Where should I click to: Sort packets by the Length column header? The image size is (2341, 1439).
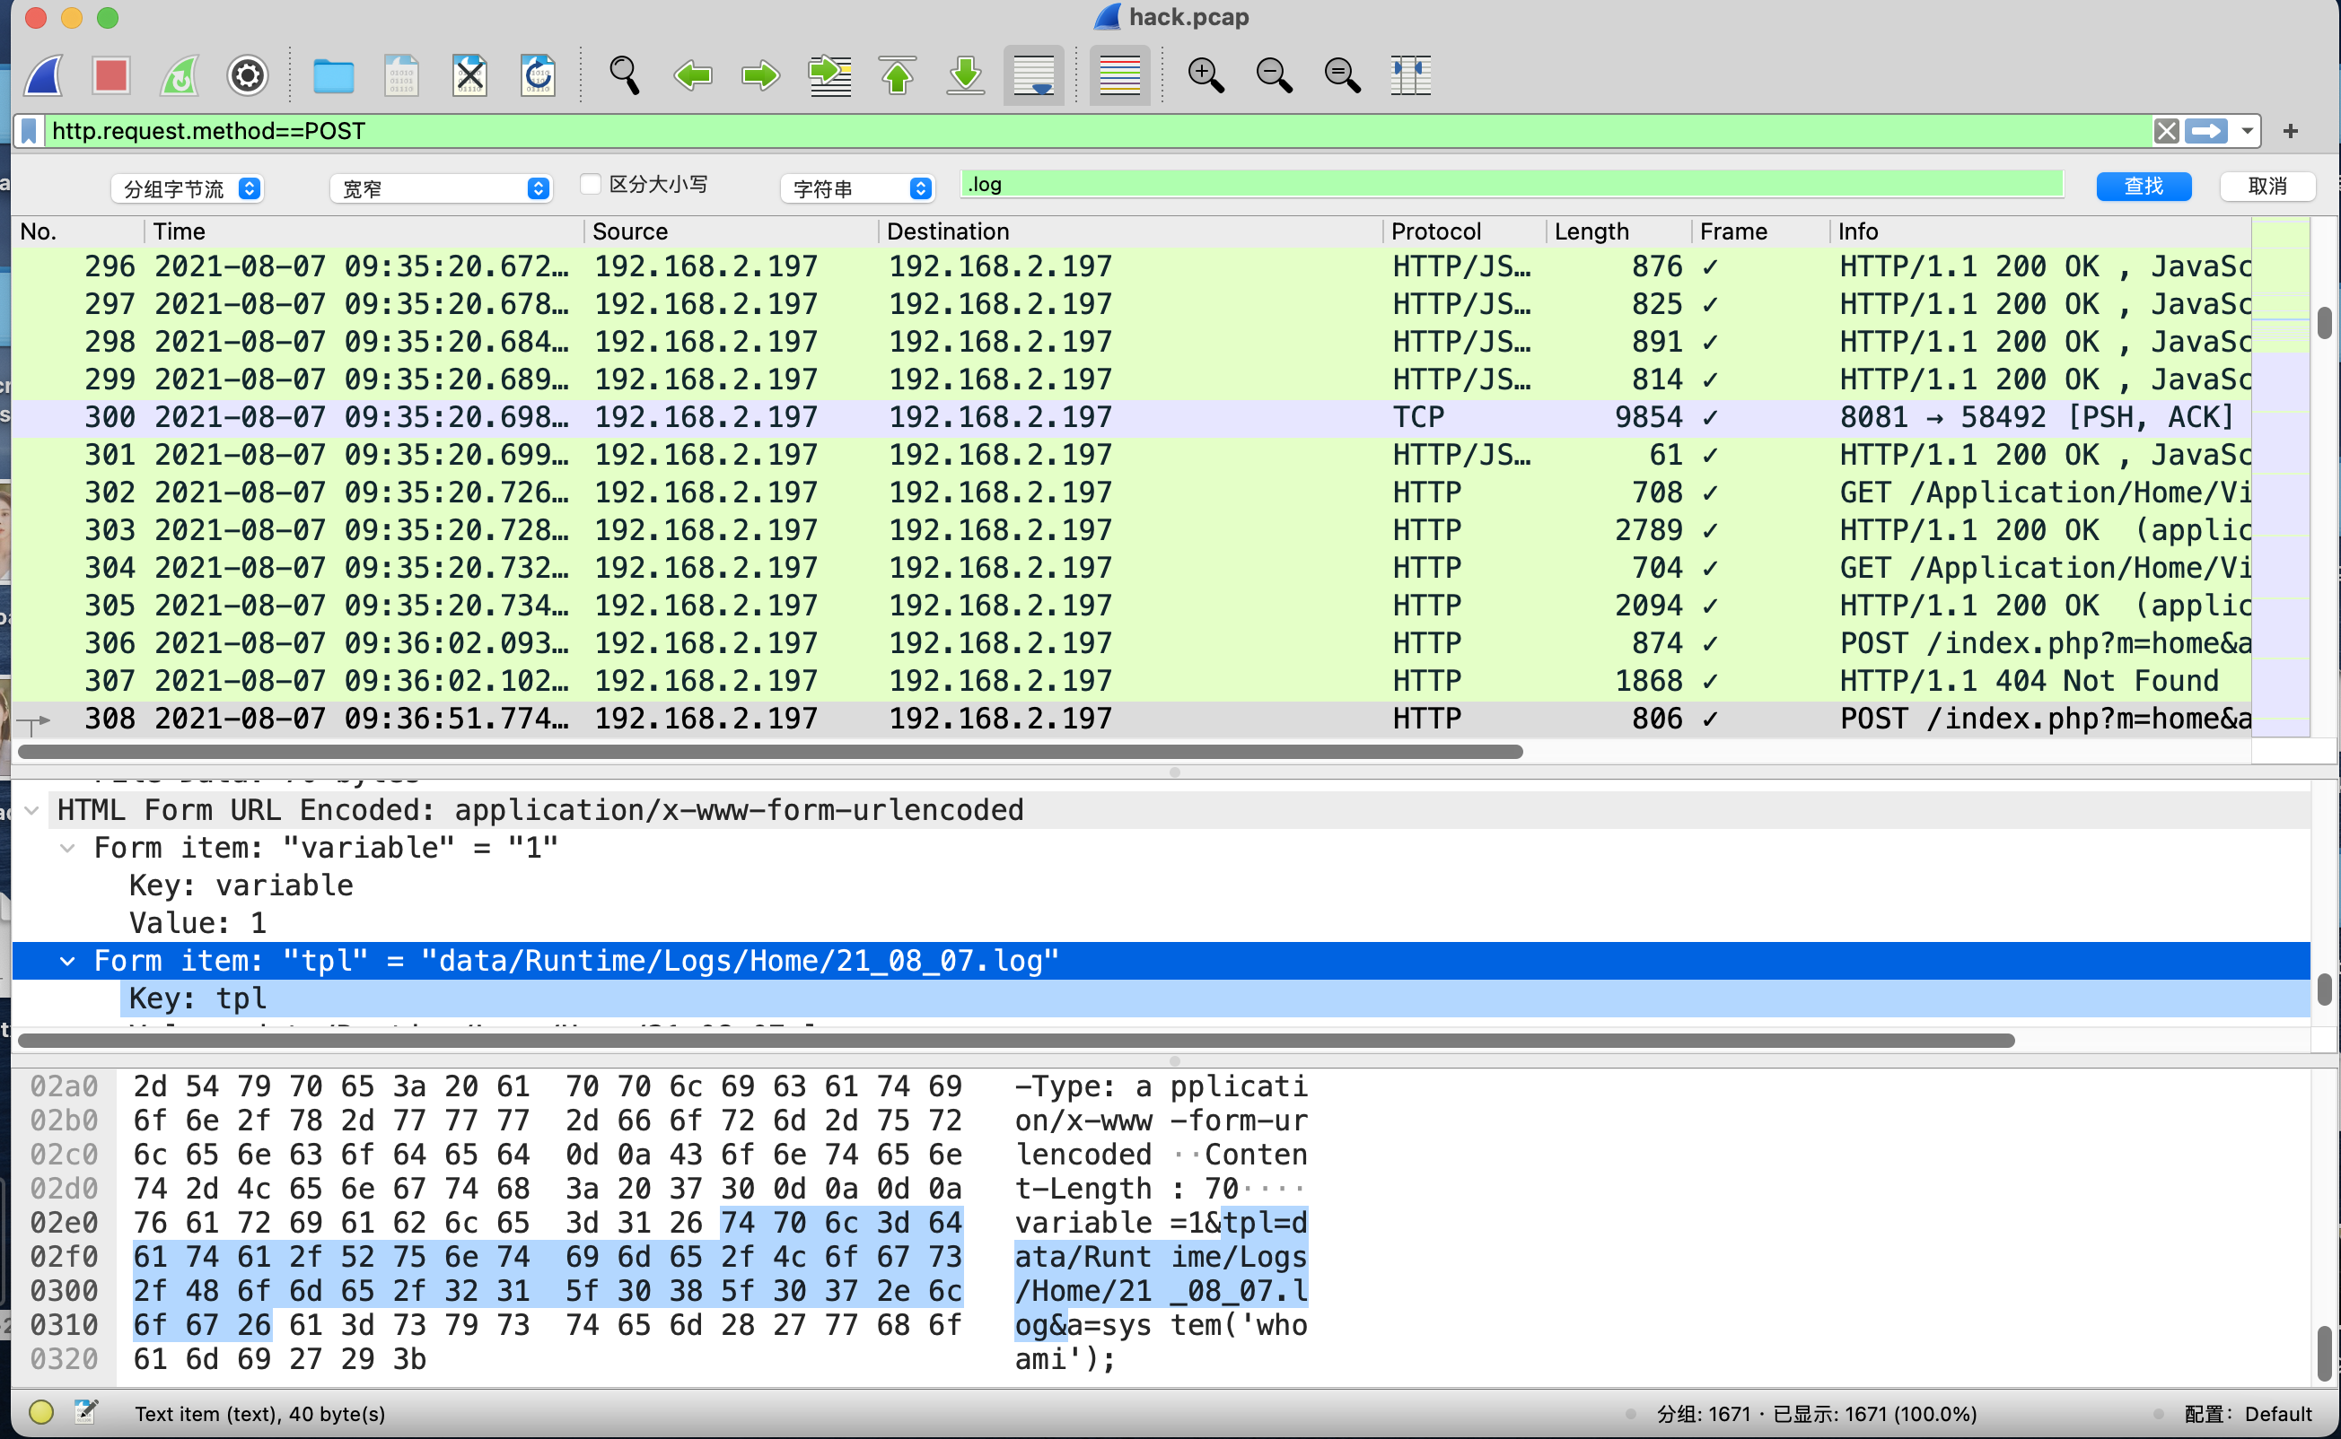click(x=1618, y=231)
